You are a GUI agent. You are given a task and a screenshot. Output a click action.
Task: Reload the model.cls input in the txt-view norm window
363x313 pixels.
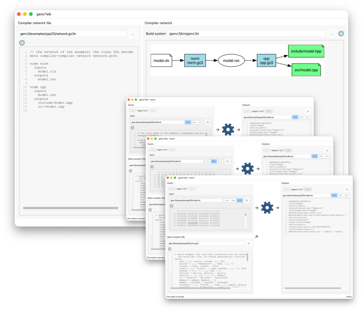pyautogui.click(x=133, y=127)
